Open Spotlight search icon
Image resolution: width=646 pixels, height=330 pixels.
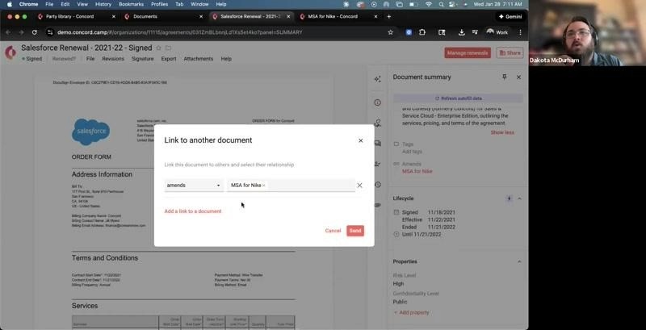(x=441, y=4)
